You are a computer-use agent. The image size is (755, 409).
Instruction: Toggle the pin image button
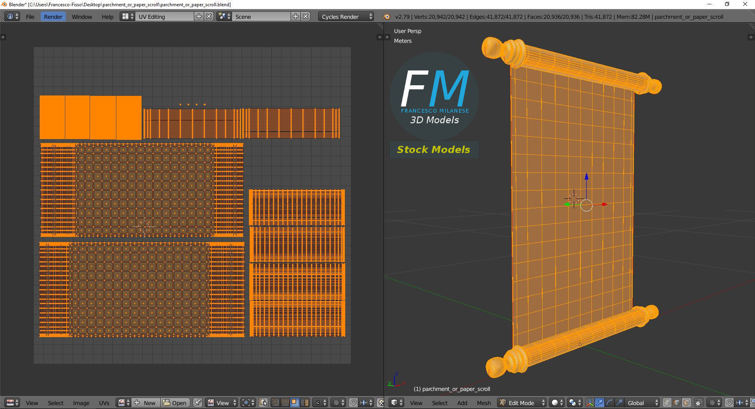coord(197,403)
